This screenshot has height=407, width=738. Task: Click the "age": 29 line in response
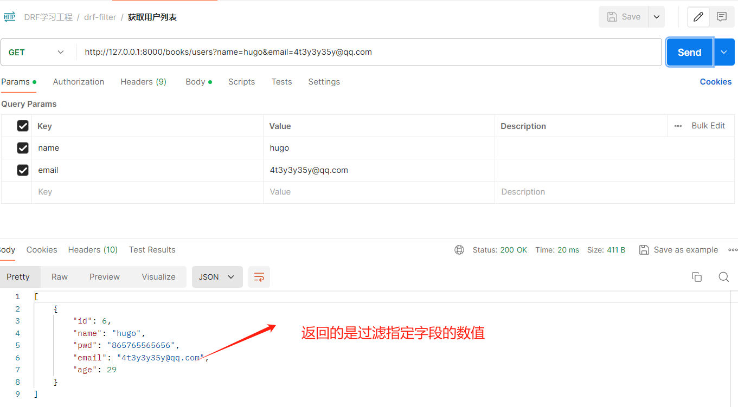(x=95, y=370)
